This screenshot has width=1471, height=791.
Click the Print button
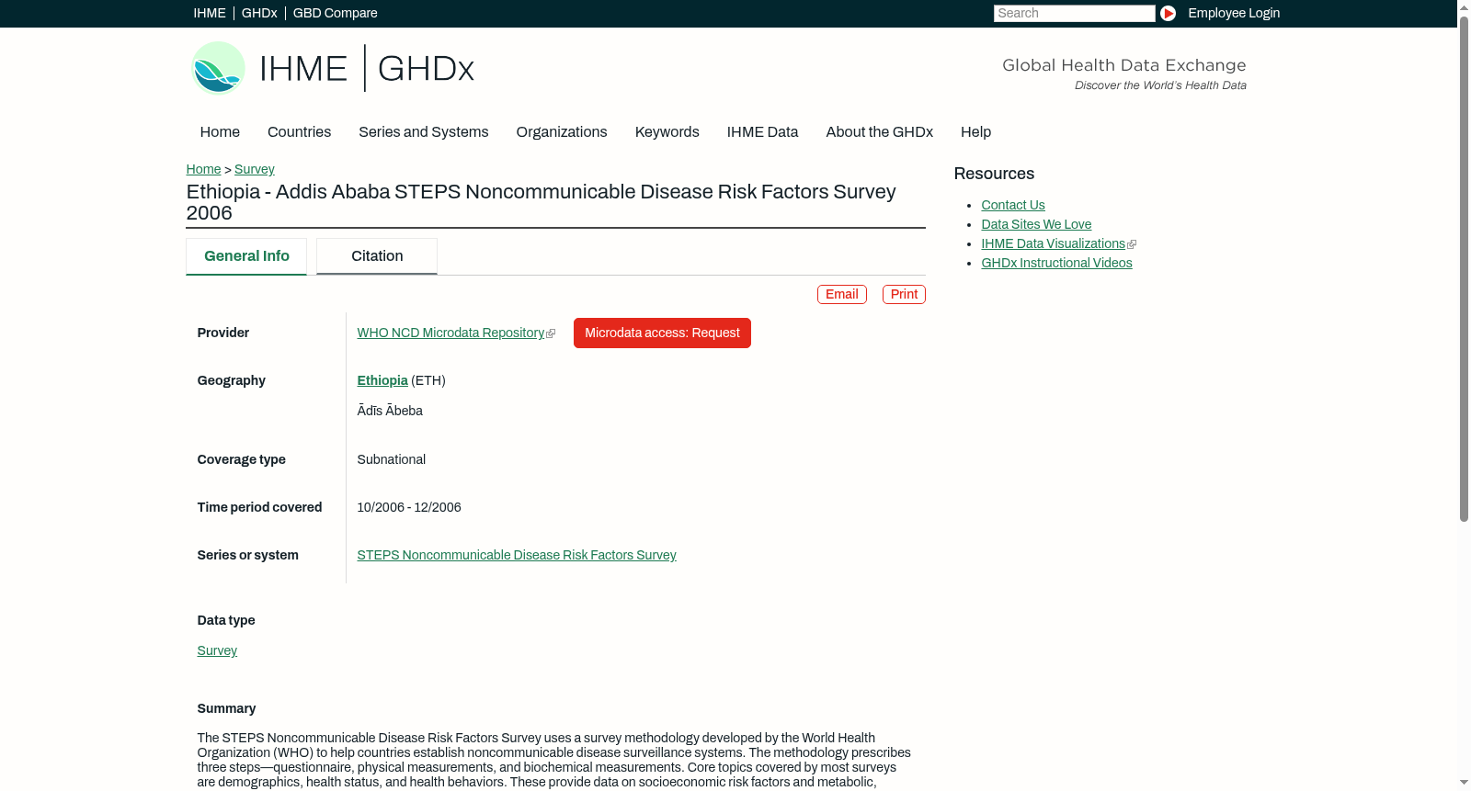(904, 294)
